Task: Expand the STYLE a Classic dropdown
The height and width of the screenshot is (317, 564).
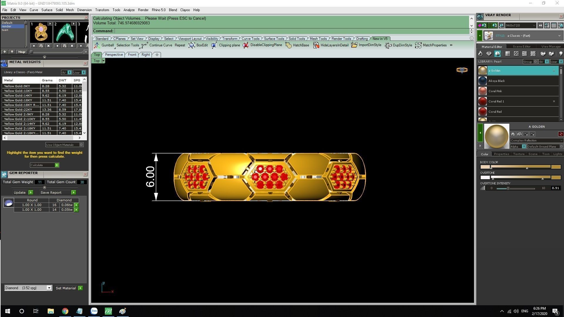Action: pyautogui.click(x=559, y=36)
